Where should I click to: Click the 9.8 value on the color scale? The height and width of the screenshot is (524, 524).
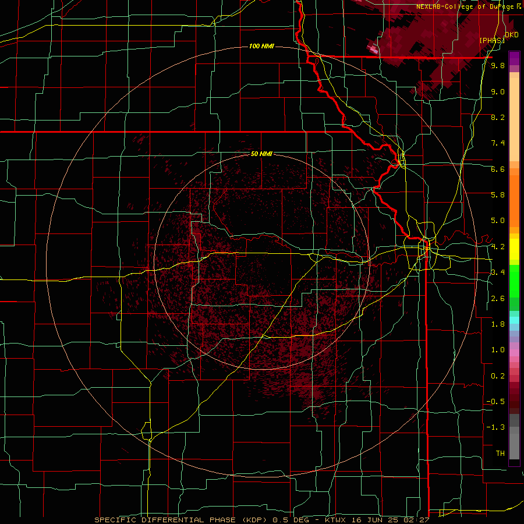(498, 66)
